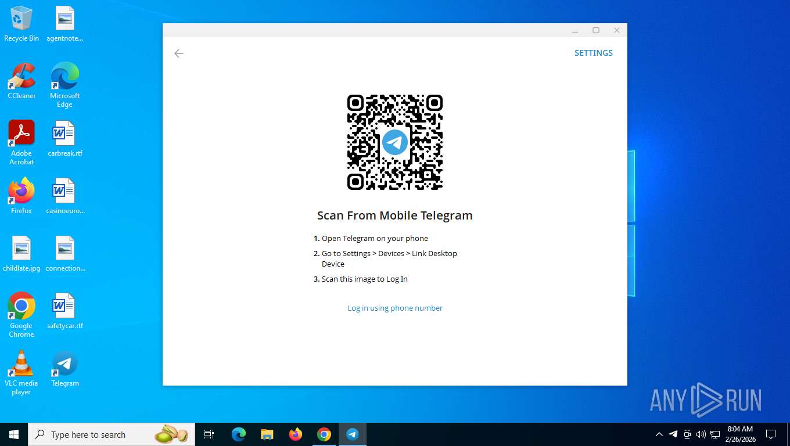Image resolution: width=790 pixels, height=446 pixels.
Task: Click the Scan this image to Log In step
Action: click(x=365, y=279)
